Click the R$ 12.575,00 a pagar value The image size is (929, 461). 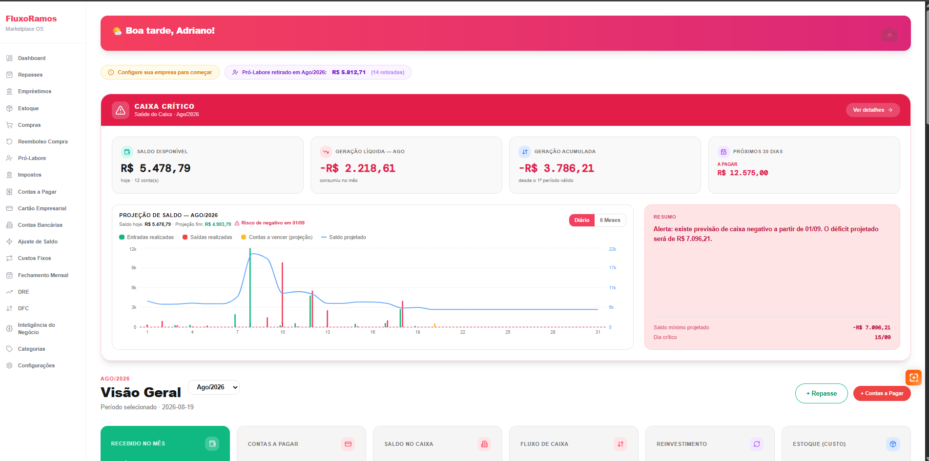743,173
